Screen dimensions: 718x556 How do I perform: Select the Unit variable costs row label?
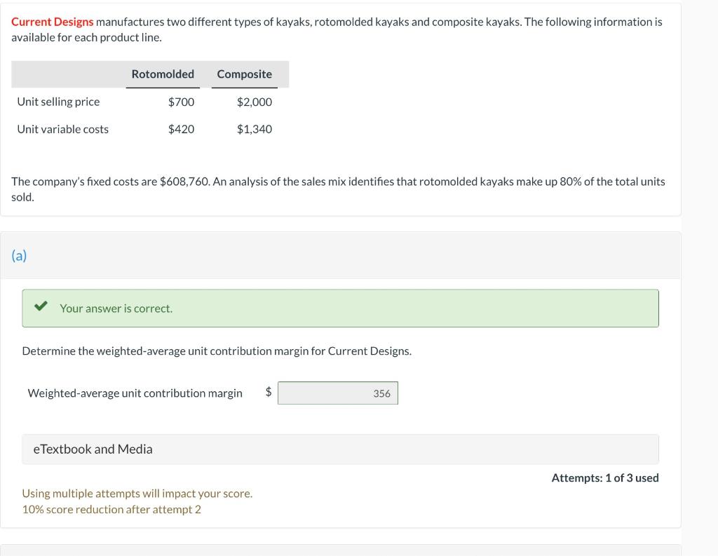pyautogui.click(x=63, y=129)
